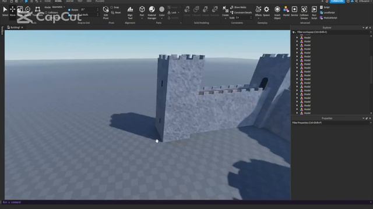The image size is (373, 209).
Task: Select the Select tool
Action: point(5,11)
